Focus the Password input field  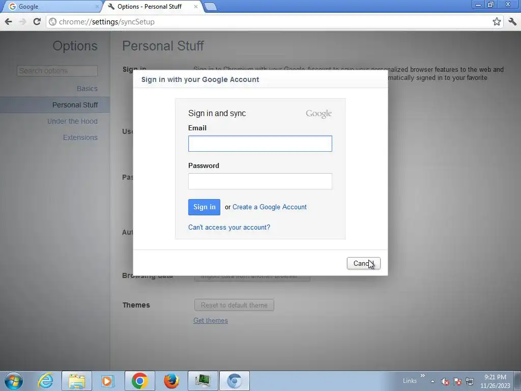(x=260, y=181)
